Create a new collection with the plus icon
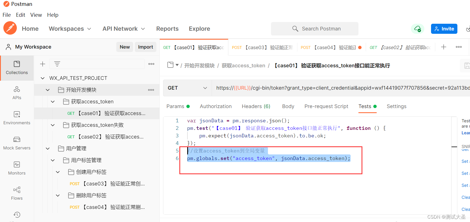This screenshot has height=222, width=470. click(43, 64)
